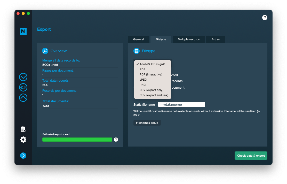Open the Multiple records tab
287x184 pixels.
click(x=189, y=39)
